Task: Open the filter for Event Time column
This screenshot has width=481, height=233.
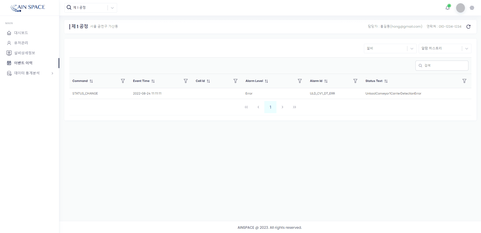Action: coord(186,81)
